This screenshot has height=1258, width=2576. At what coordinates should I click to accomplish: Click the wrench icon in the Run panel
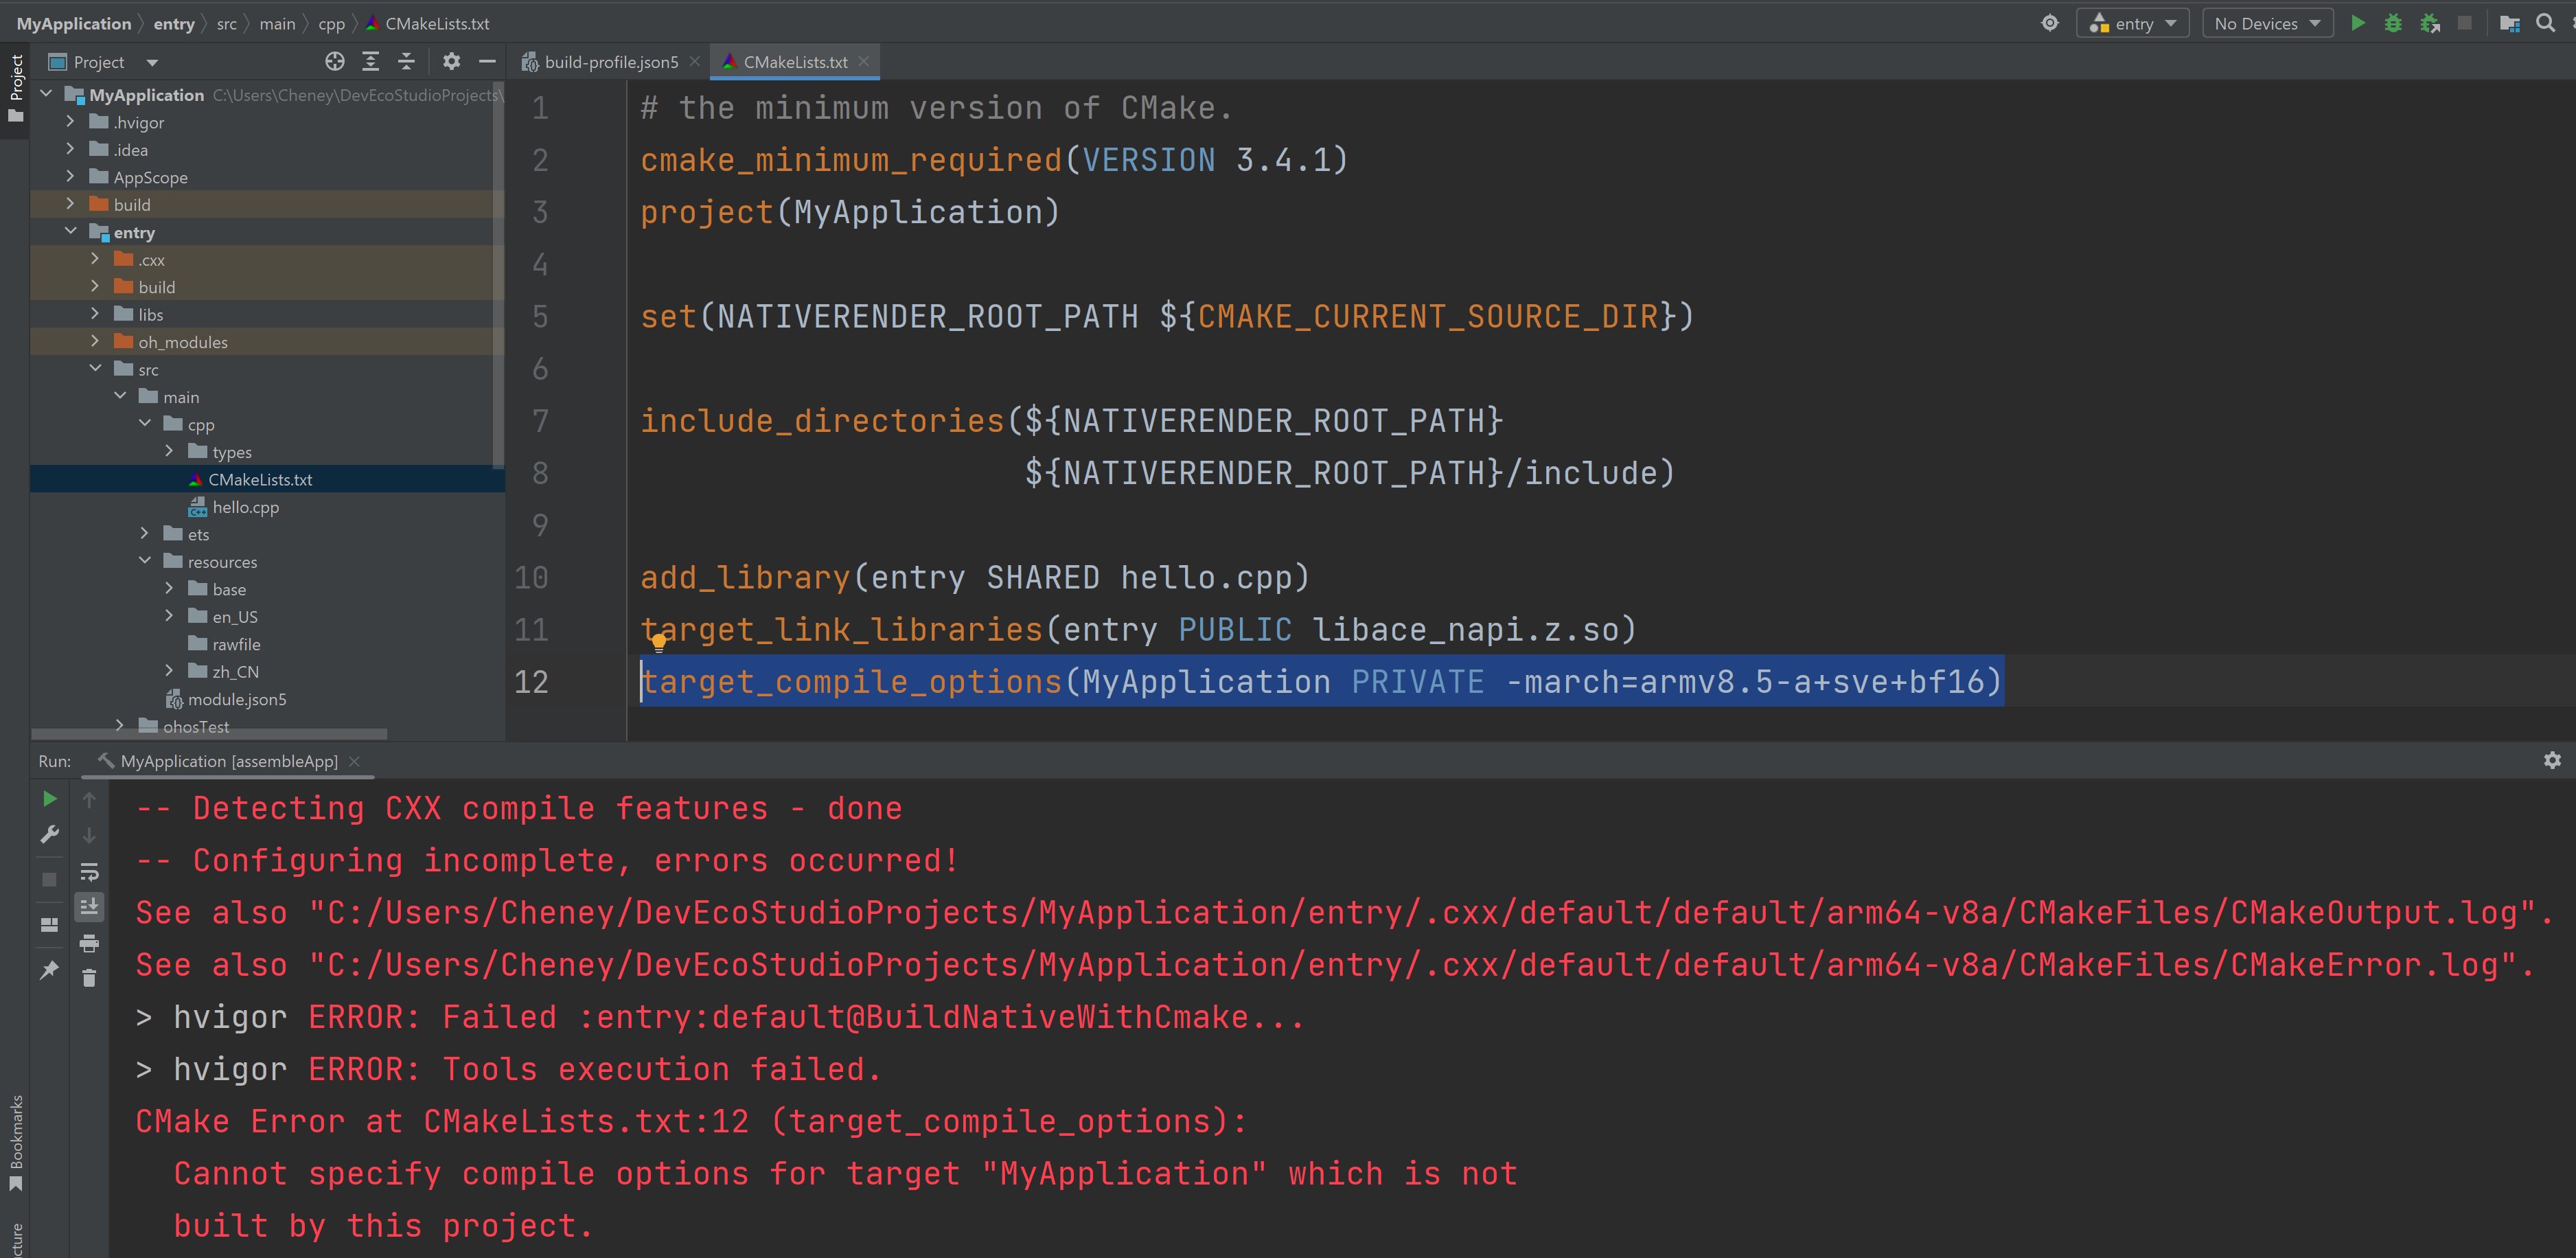coord(49,834)
